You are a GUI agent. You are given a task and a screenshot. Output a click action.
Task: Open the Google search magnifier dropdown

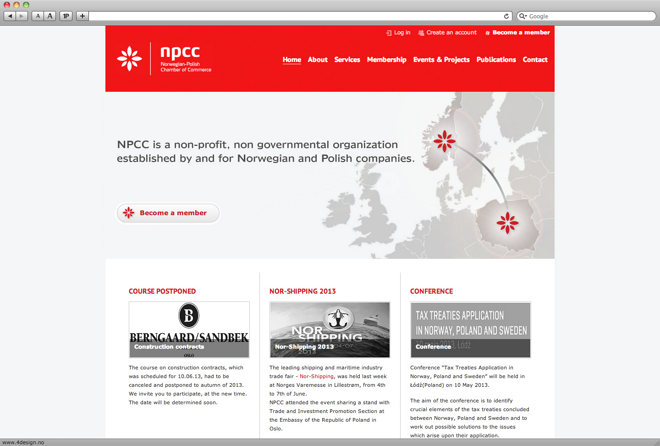pos(523,16)
